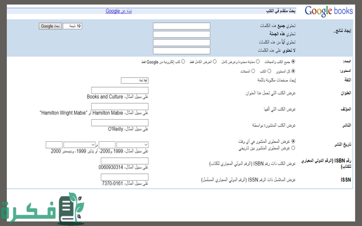Click the 'ISSN' row label
The width and height of the screenshot is (362, 226).
[x=346, y=180]
